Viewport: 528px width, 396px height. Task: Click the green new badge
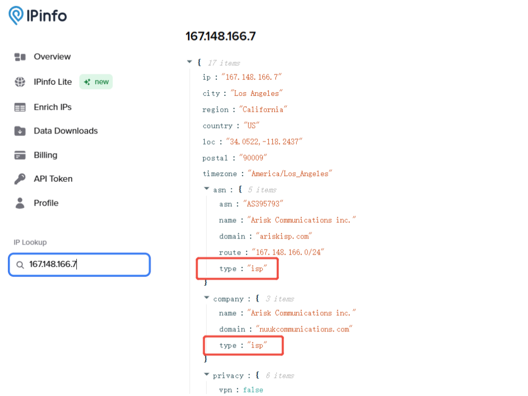(96, 82)
